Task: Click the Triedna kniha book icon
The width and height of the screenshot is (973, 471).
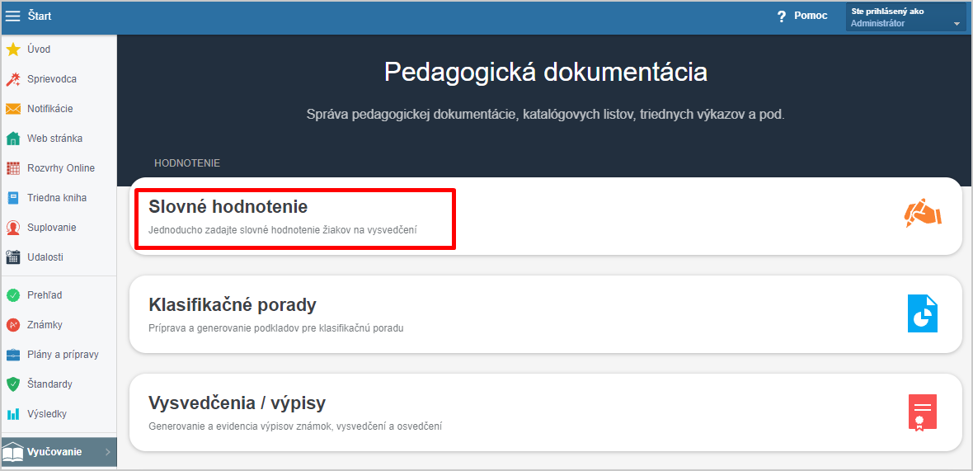Action: pyautogui.click(x=13, y=198)
